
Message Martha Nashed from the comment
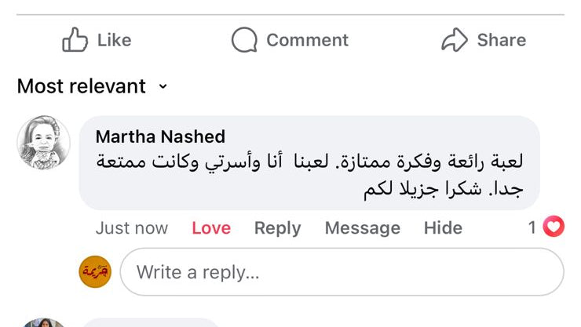point(362,228)
